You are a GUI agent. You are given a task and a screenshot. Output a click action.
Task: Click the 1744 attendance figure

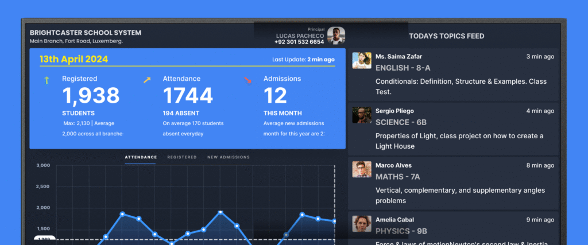point(188,96)
